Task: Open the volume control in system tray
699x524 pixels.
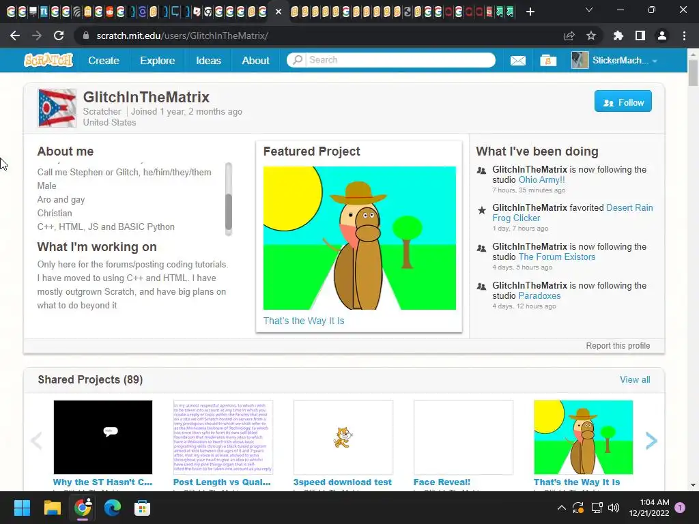Action: [x=614, y=508]
